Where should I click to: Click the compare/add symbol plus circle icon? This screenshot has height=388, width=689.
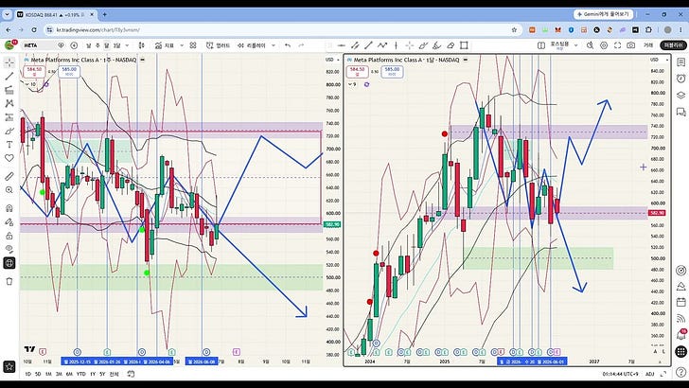(74, 45)
